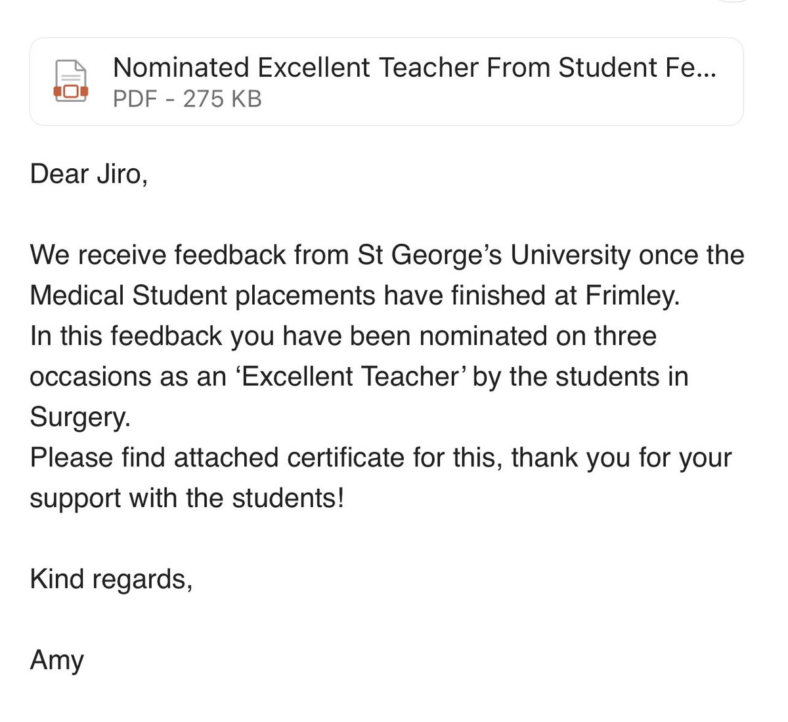This screenshot has width=788, height=722.
Task: Open the PDF attachment file icon
Action: point(70,81)
